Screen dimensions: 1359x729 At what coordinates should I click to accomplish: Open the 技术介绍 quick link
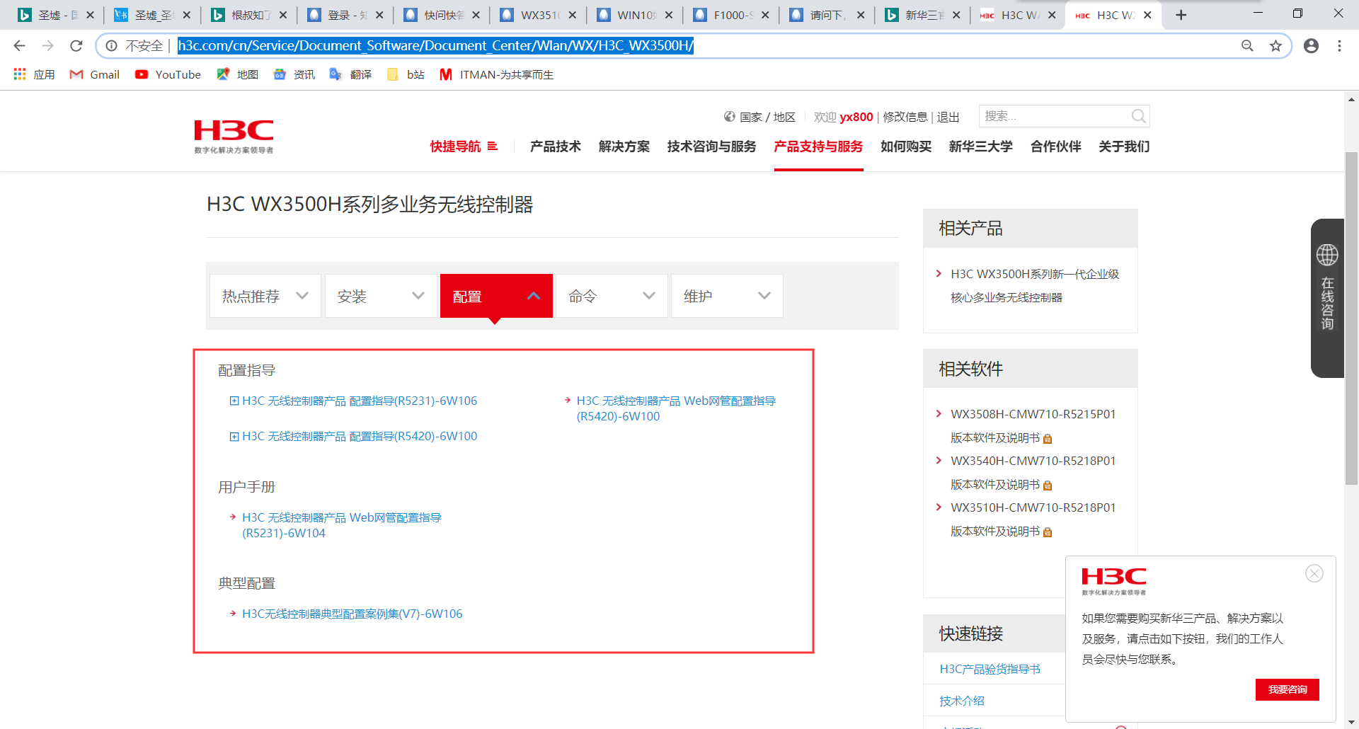[x=961, y=701]
